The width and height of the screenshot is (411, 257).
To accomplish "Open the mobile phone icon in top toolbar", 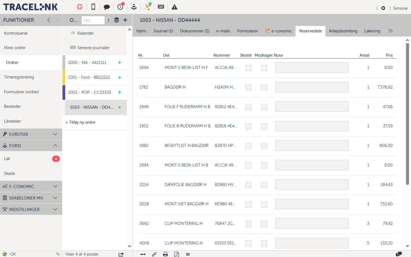I will coord(93,7).
